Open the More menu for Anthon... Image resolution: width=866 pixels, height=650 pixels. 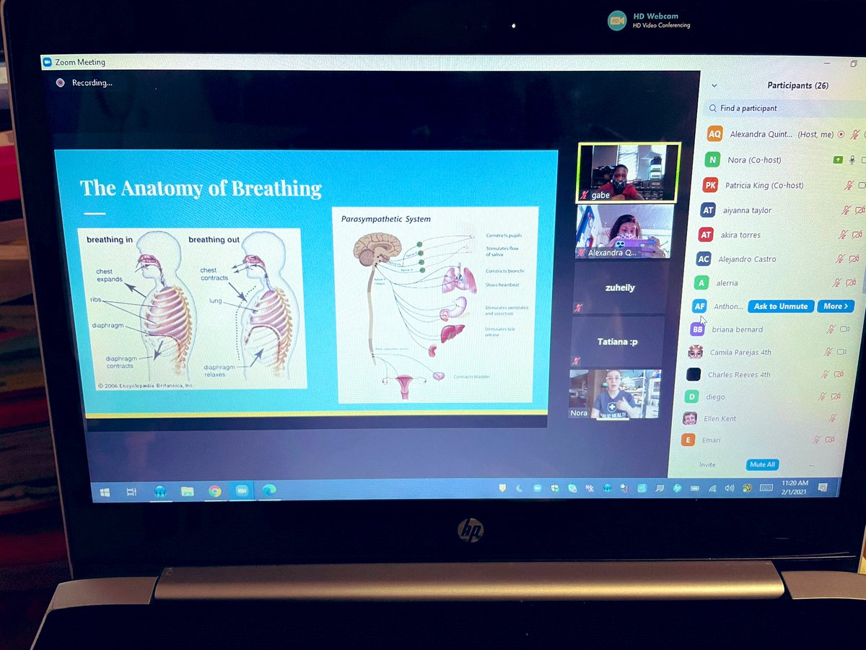tap(836, 306)
